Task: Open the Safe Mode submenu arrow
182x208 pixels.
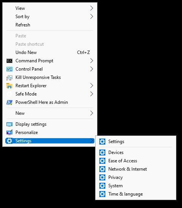Action: click(x=91, y=94)
